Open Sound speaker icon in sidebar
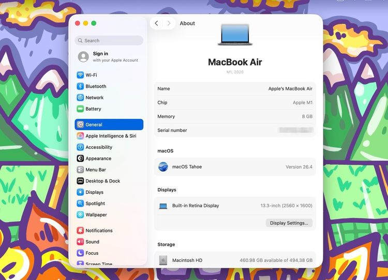388x280 pixels. coord(80,242)
